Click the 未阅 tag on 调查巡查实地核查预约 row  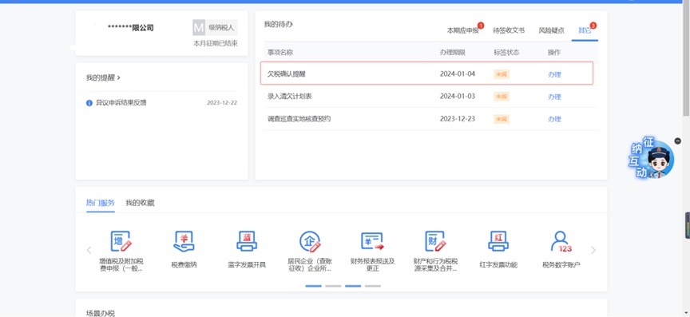502,119
